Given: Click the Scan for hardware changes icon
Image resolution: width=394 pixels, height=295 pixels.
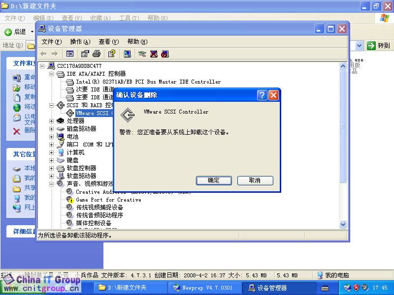Looking at the screenshot, I should tap(127, 54).
